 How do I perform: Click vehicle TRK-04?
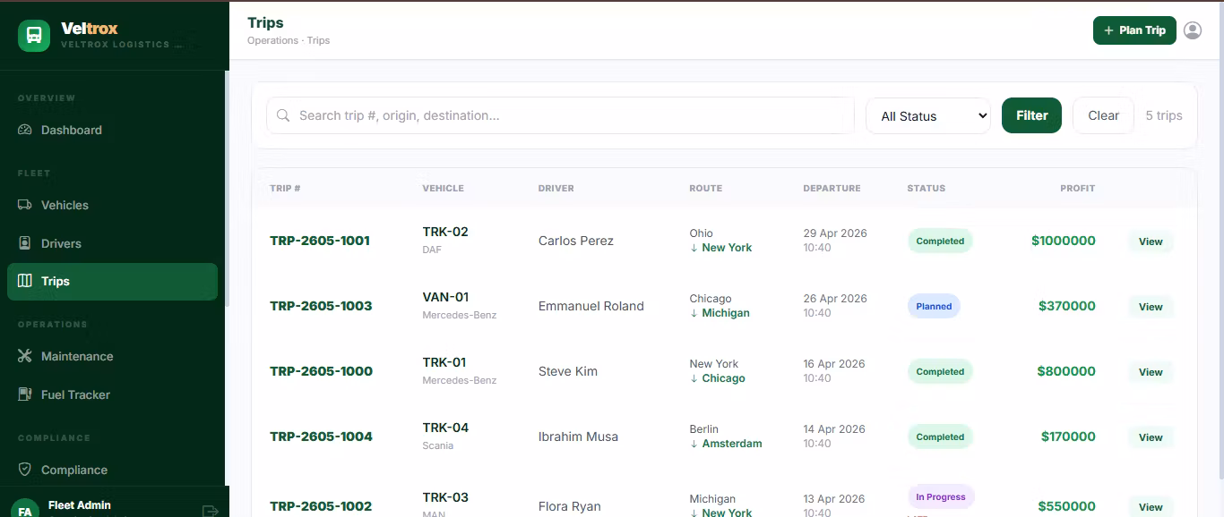pos(446,428)
